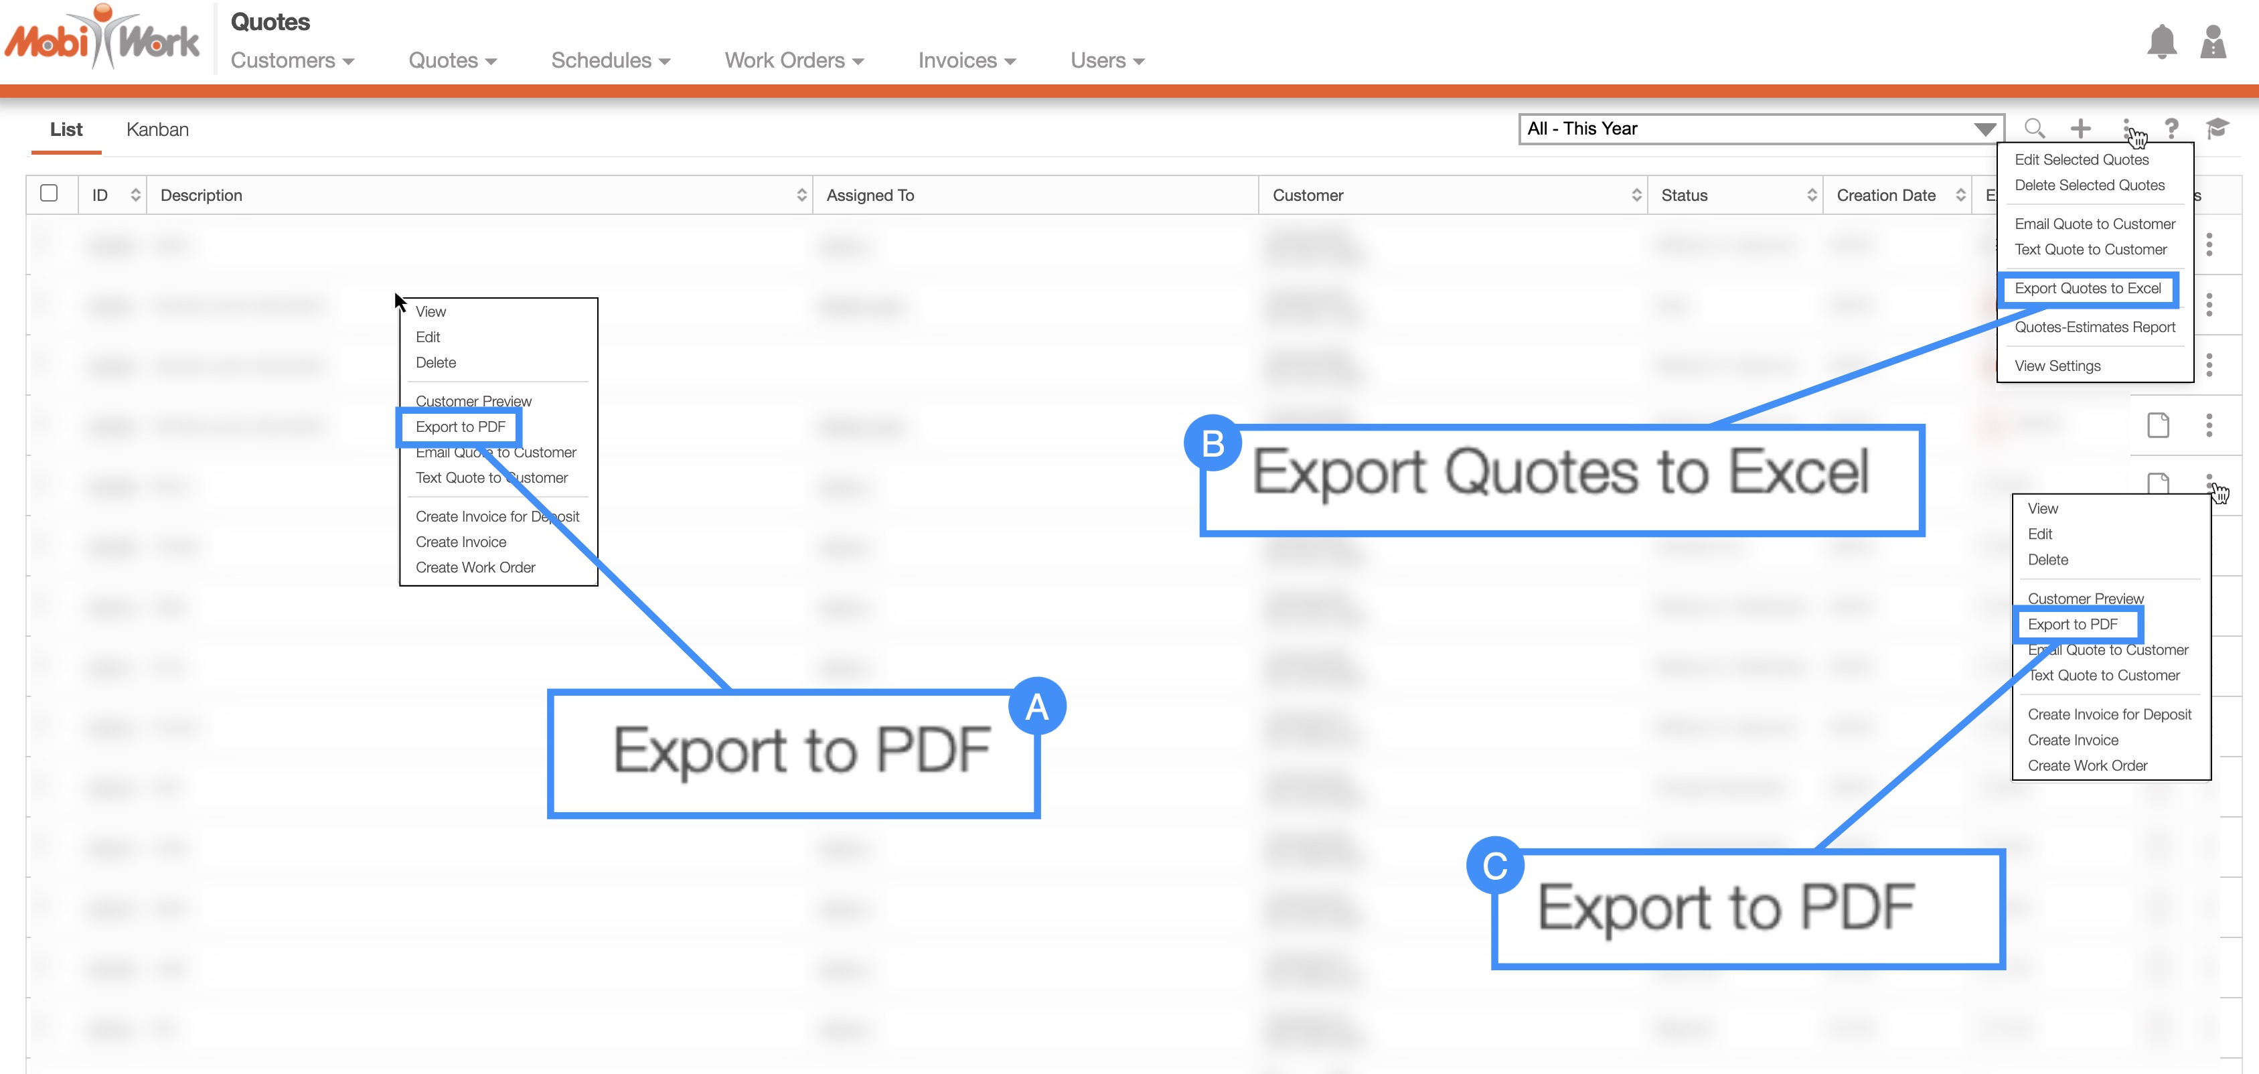Expand the Customers navigation menu
2259x1074 pixels.
tap(292, 60)
